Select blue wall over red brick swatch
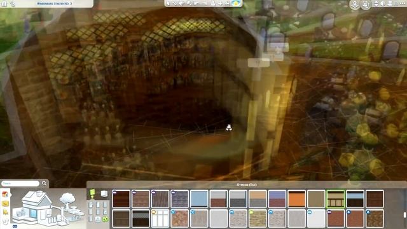Image resolution: width=407 pixels, height=229 pixels. pyautogui.click(x=277, y=199)
